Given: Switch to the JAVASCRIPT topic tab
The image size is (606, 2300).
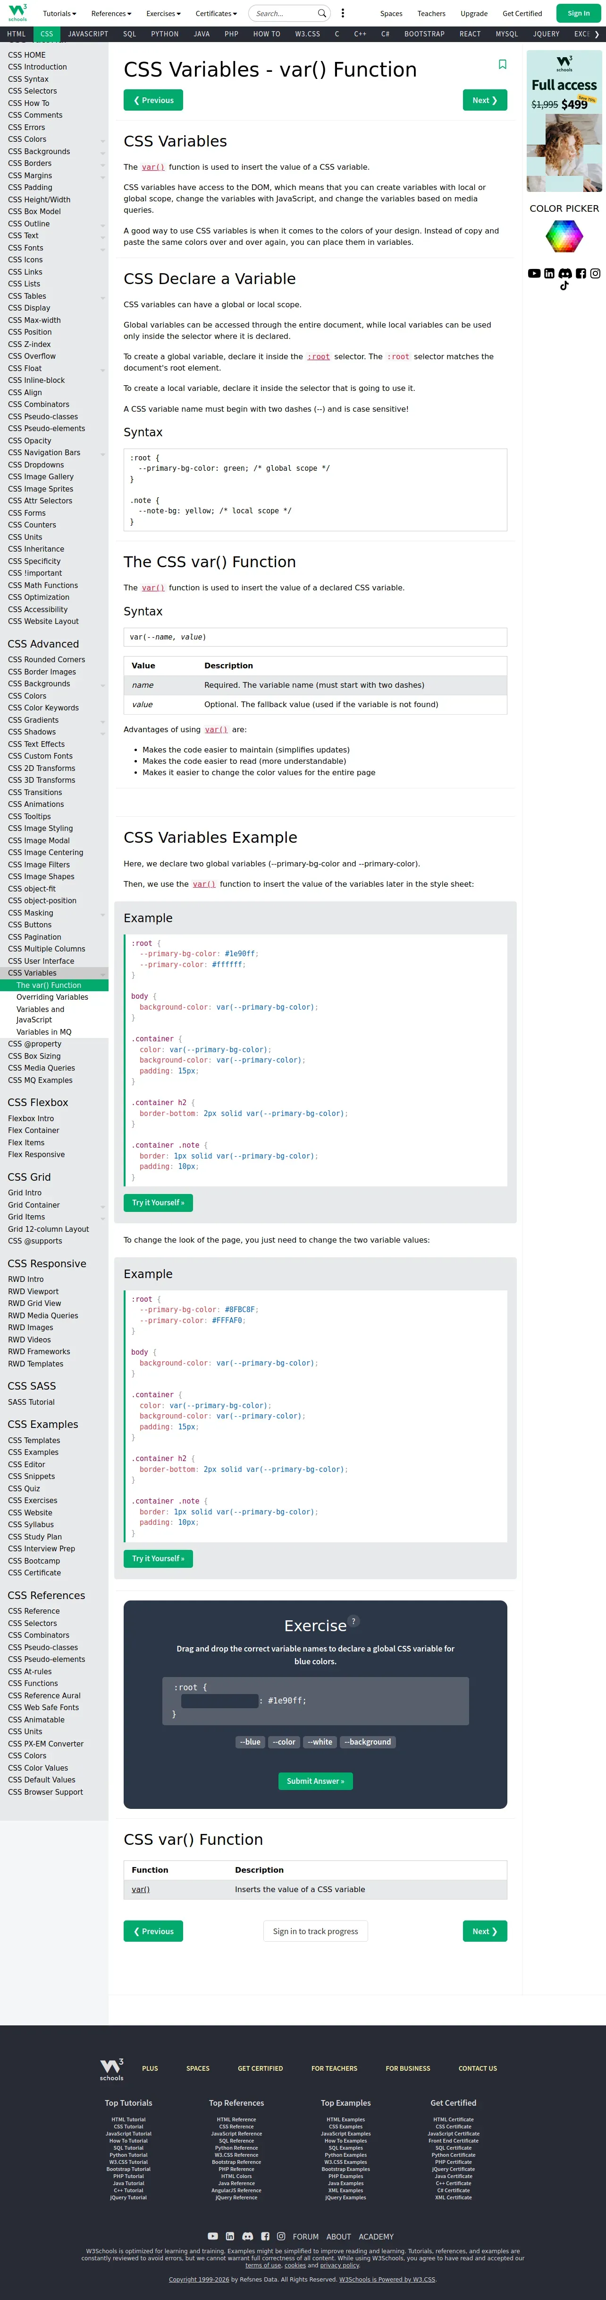Looking at the screenshot, I should click(x=88, y=34).
